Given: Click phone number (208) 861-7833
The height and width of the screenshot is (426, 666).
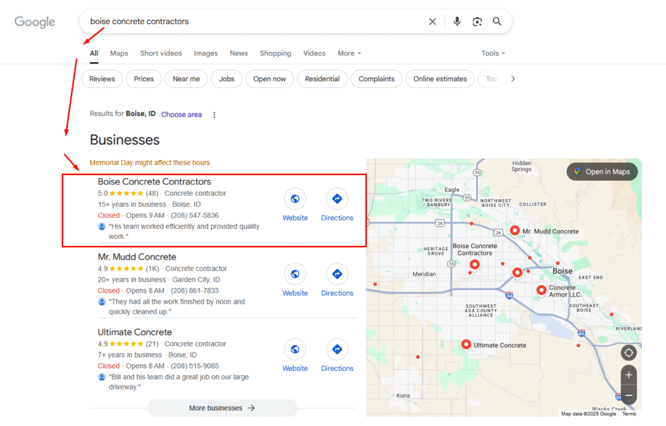Looking at the screenshot, I should coord(194,291).
